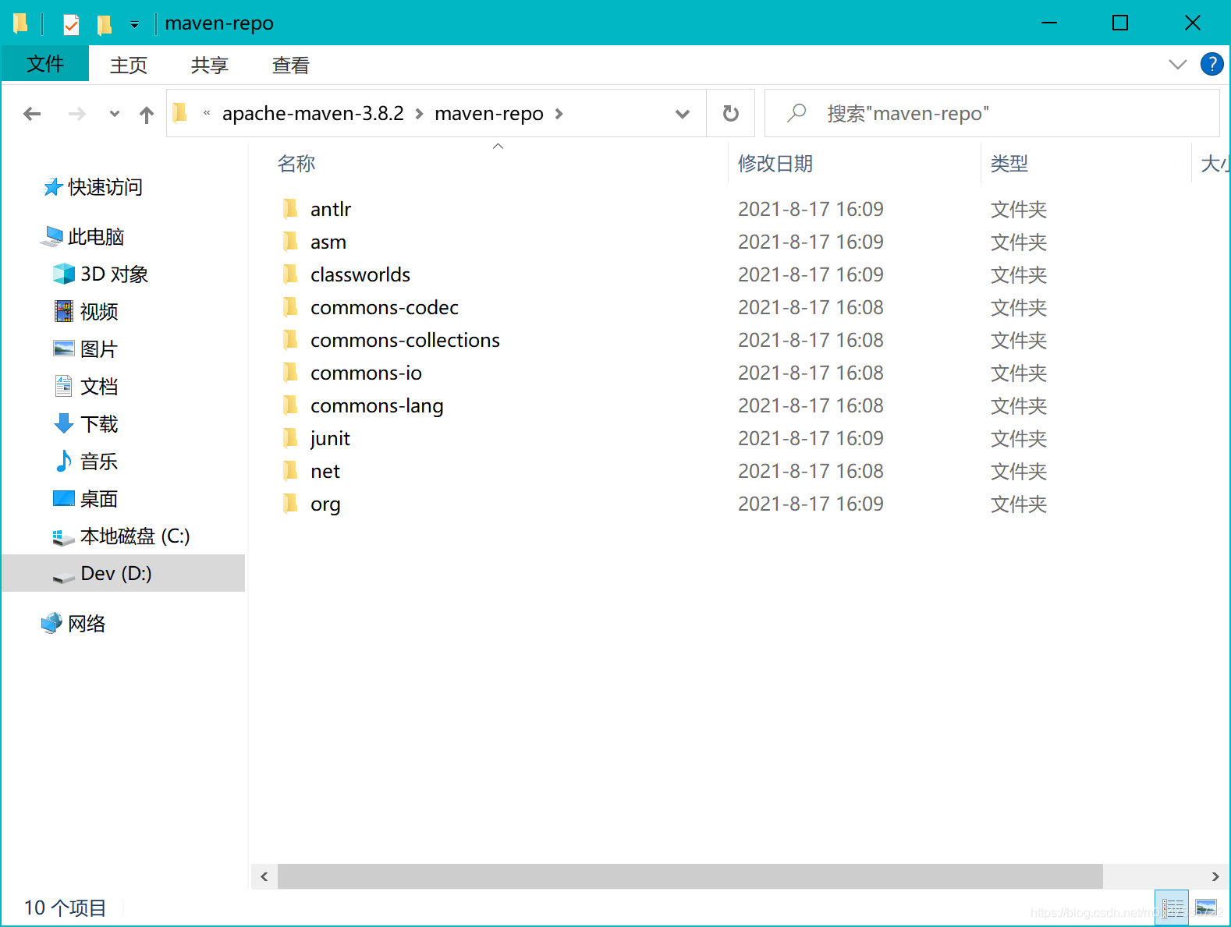The height and width of the screenshot is (927, 1231).
Task: Click the date cell of commons-lang row
Action: [x=811, y=405]
